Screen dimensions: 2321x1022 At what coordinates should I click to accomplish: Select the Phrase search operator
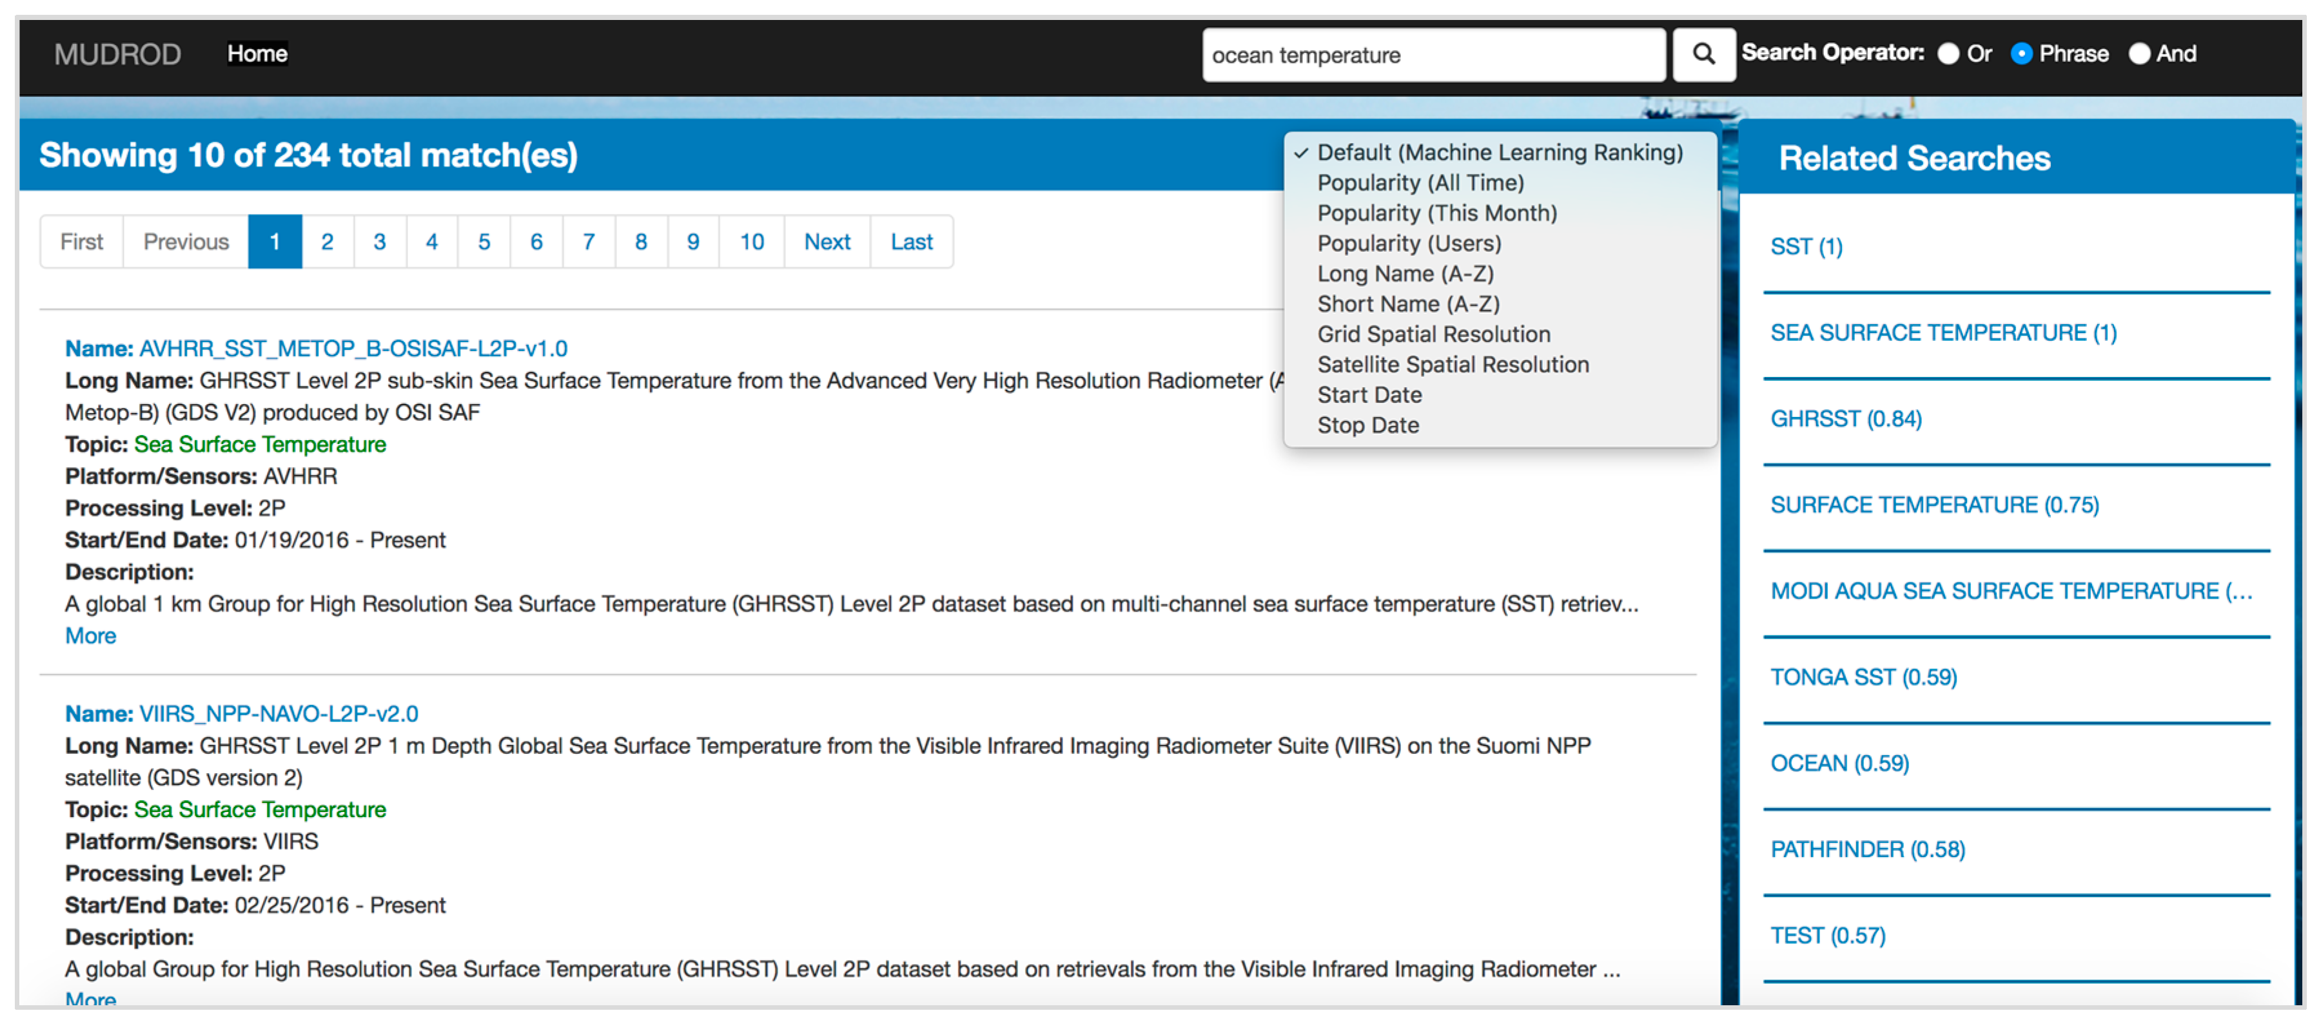point(2021,54)
